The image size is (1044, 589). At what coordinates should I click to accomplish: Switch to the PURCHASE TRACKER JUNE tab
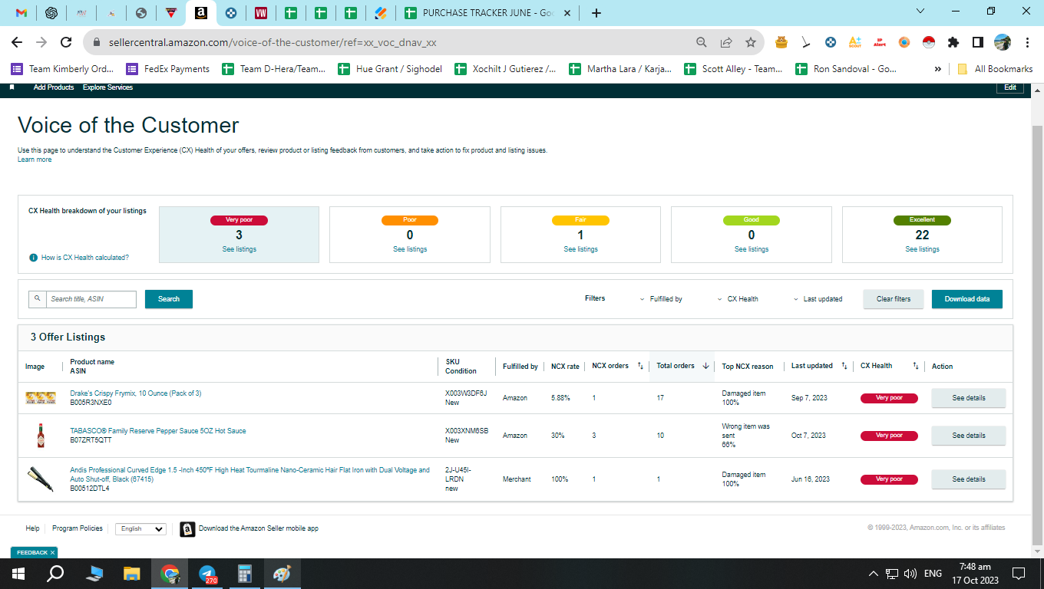coord(488,13)
